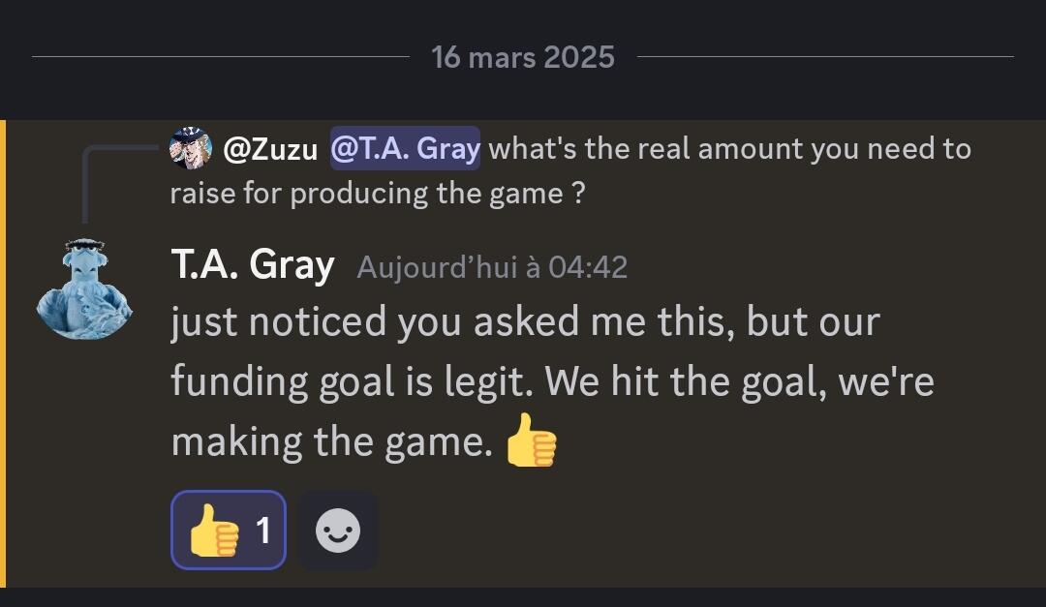Open T.A. Gray's blue profile avatar
This screenshot has width=1046, height=607.
84,288
